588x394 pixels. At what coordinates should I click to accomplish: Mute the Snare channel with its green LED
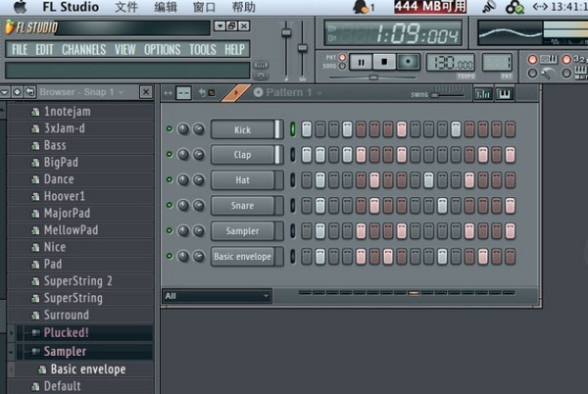pyautogui.click(x=170, y=206)
